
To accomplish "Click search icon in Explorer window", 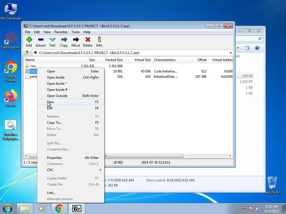I will (260, 38).
